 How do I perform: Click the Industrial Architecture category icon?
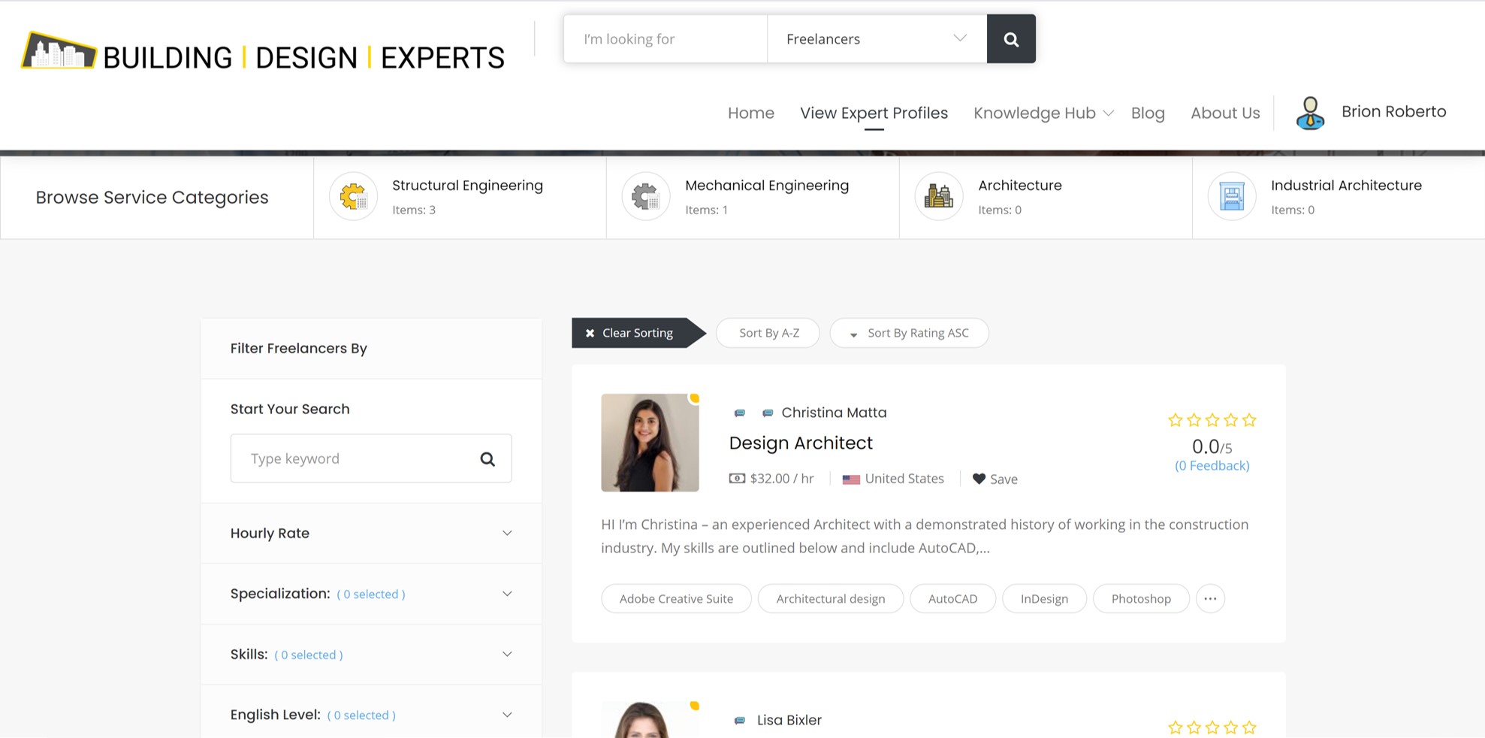tap(1232, 197)
